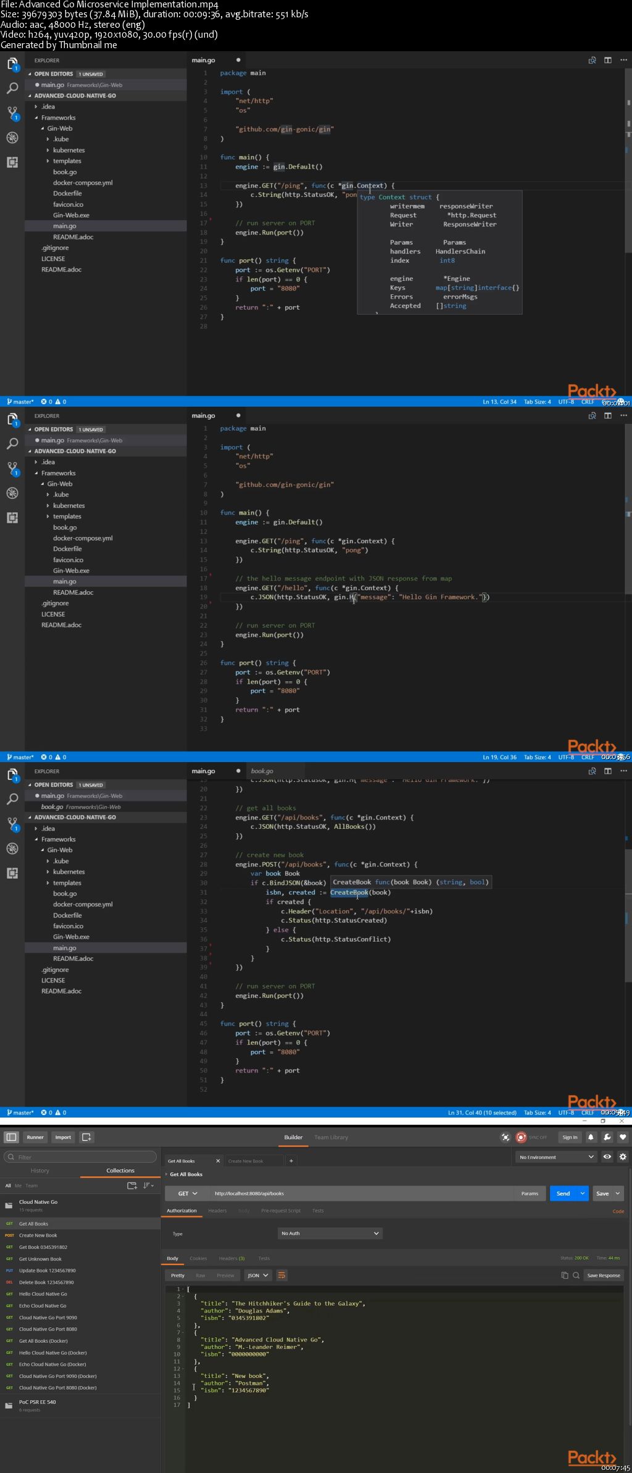
Task: Select Pretty response view
Action: coord(178,1276)
